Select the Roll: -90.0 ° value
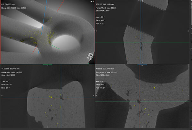The image size is (192, 130). point(100,88)
